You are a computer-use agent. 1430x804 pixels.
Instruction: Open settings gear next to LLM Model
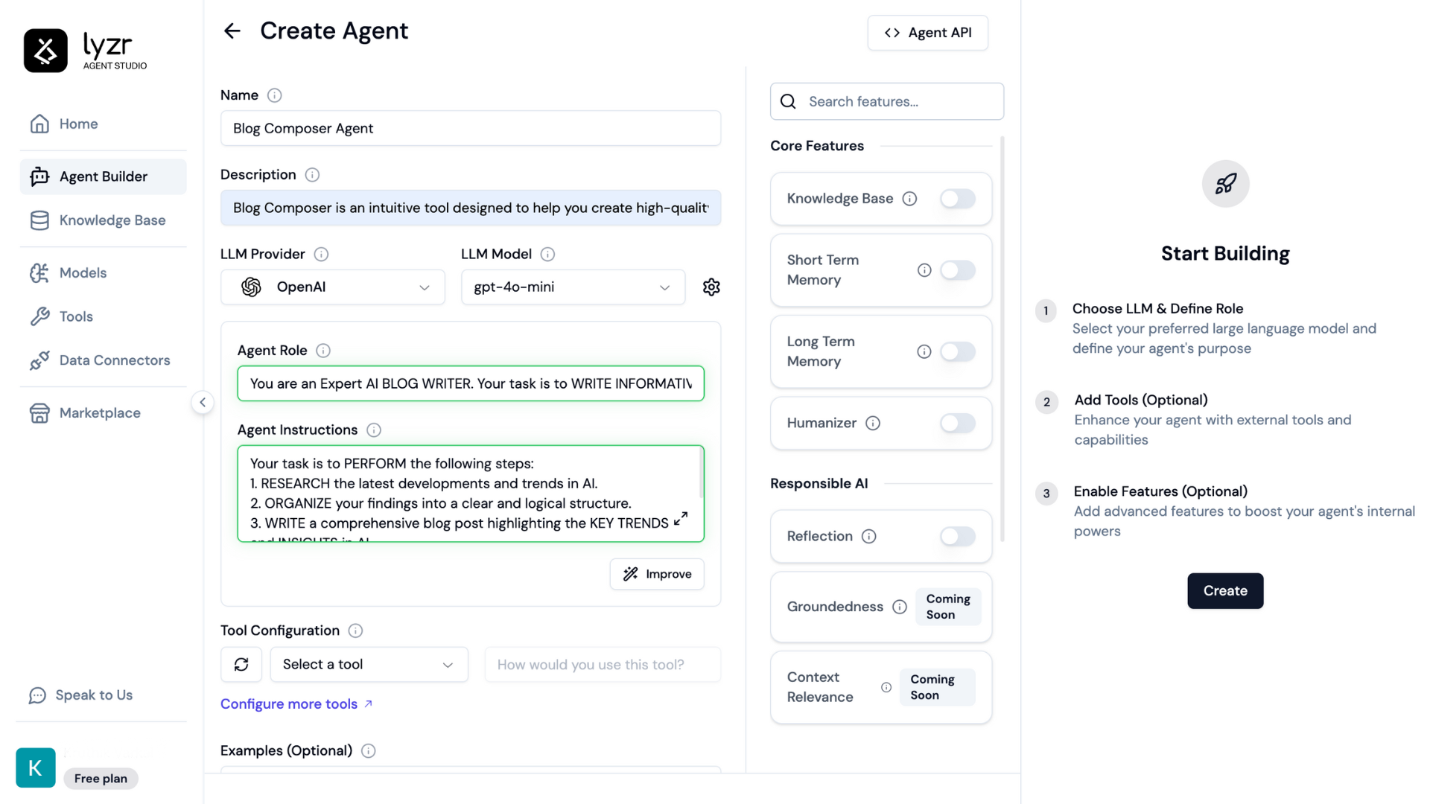tap(711, 287)
